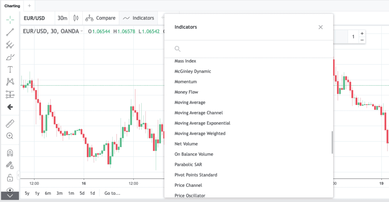Select the brush drawing tool

(x=10, y=57)
